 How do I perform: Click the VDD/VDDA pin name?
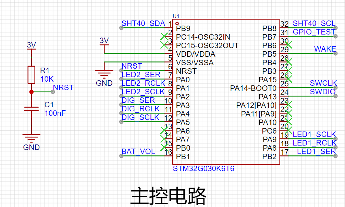(196, 54)
